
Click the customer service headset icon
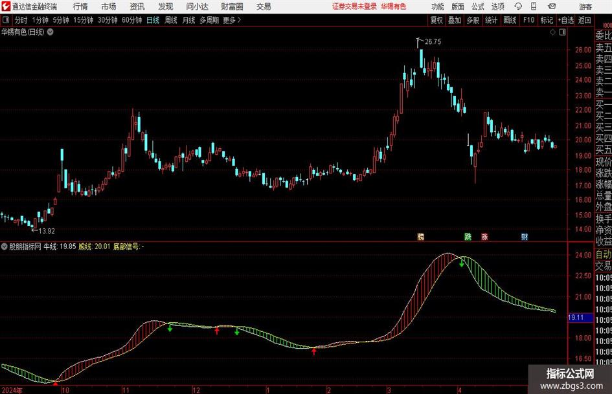pyautogui.click(x=518, y=6)
